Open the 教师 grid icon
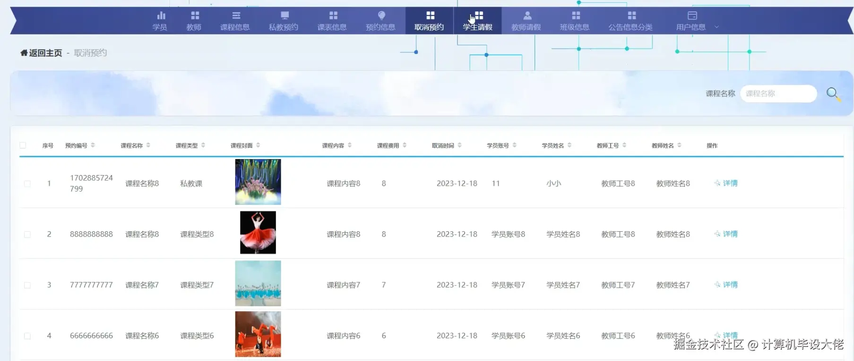 pos(195,16)
